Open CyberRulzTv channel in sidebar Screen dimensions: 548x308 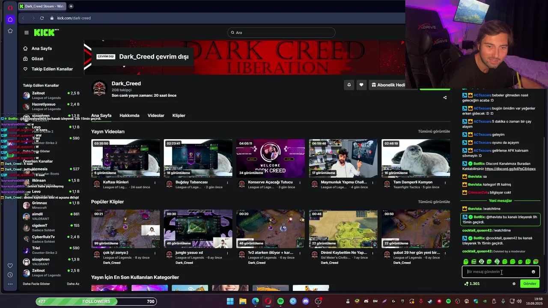click(51, 239)
